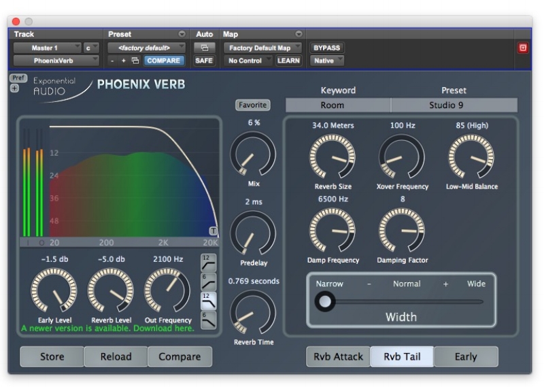Click the newer version download link
The image size is (544, 387).
coord(107,329)
